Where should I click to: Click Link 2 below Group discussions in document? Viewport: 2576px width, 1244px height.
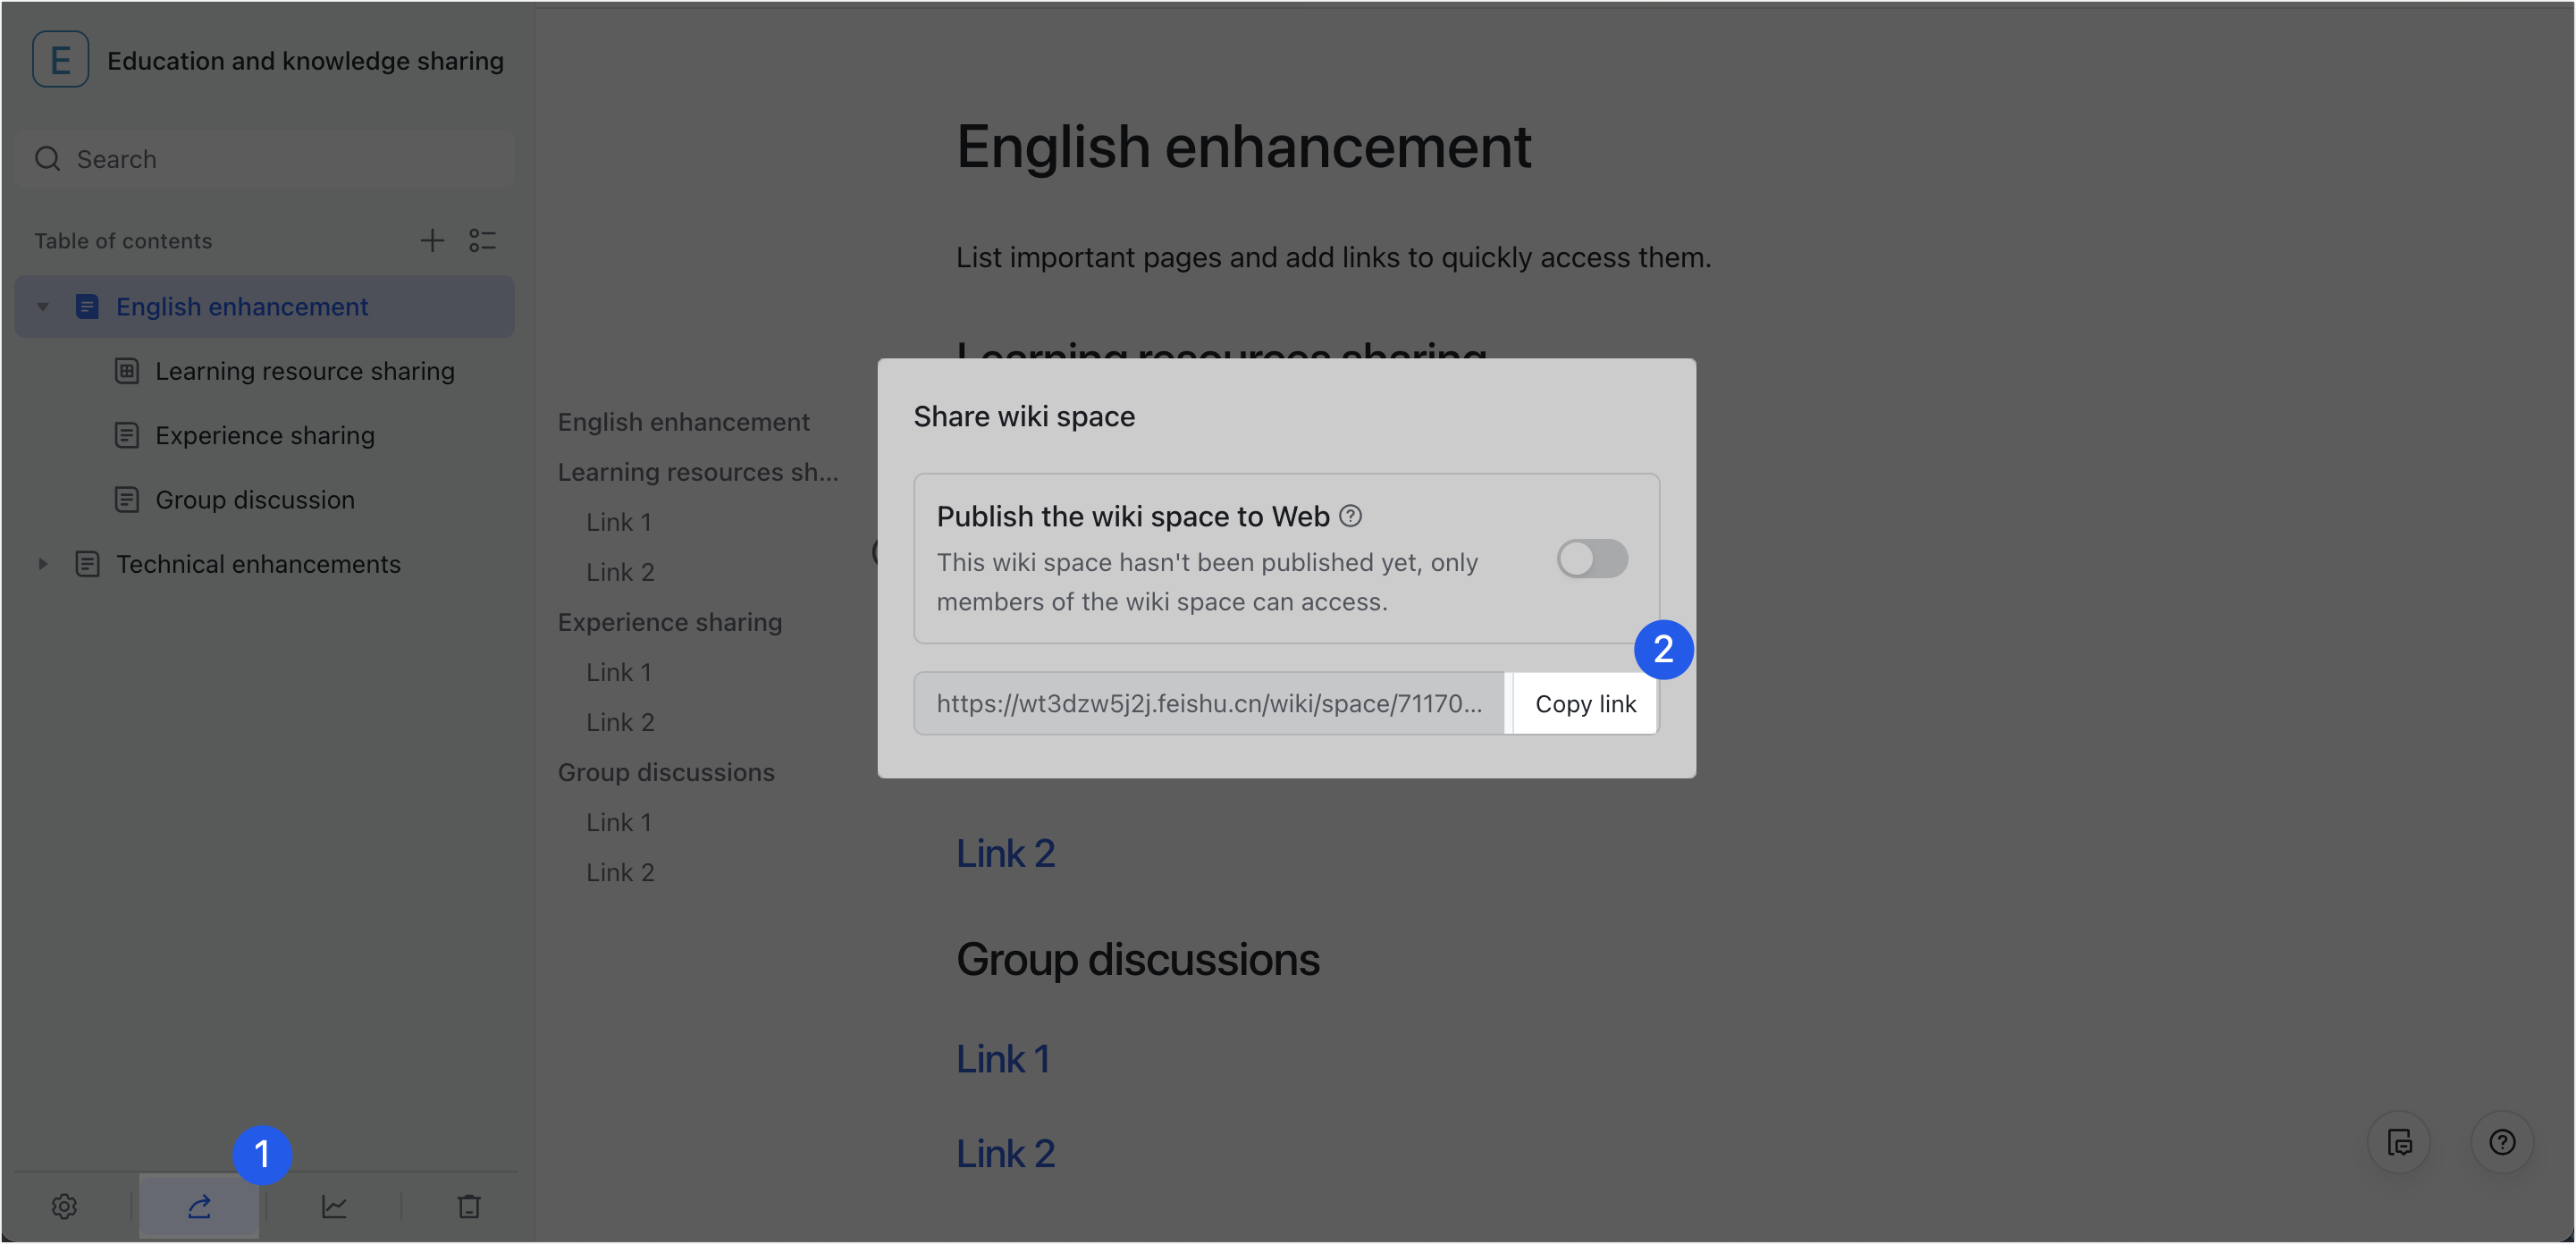pyautogui.click(x=1006, y=1153)
